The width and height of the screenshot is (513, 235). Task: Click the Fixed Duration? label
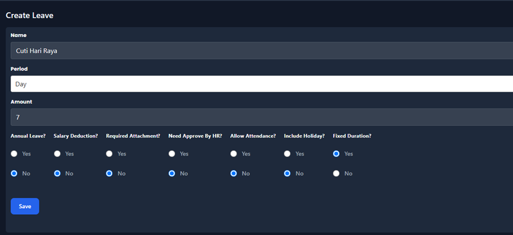pyautogui.click(x=352, y=136)
